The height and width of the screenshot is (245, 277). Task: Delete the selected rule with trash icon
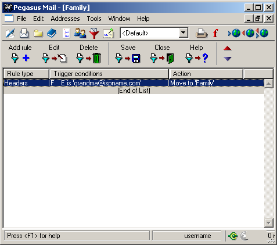(x=88, y=58)
